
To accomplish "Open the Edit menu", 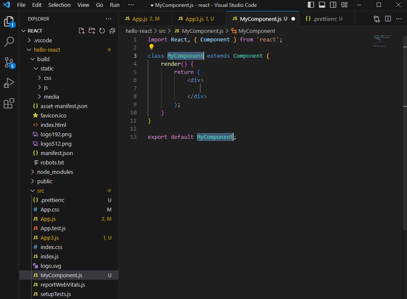I will coord(37,5).
